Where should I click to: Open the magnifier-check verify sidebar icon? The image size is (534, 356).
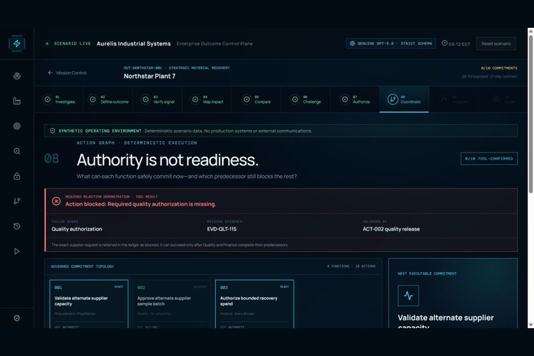click(x=17, y=151)
